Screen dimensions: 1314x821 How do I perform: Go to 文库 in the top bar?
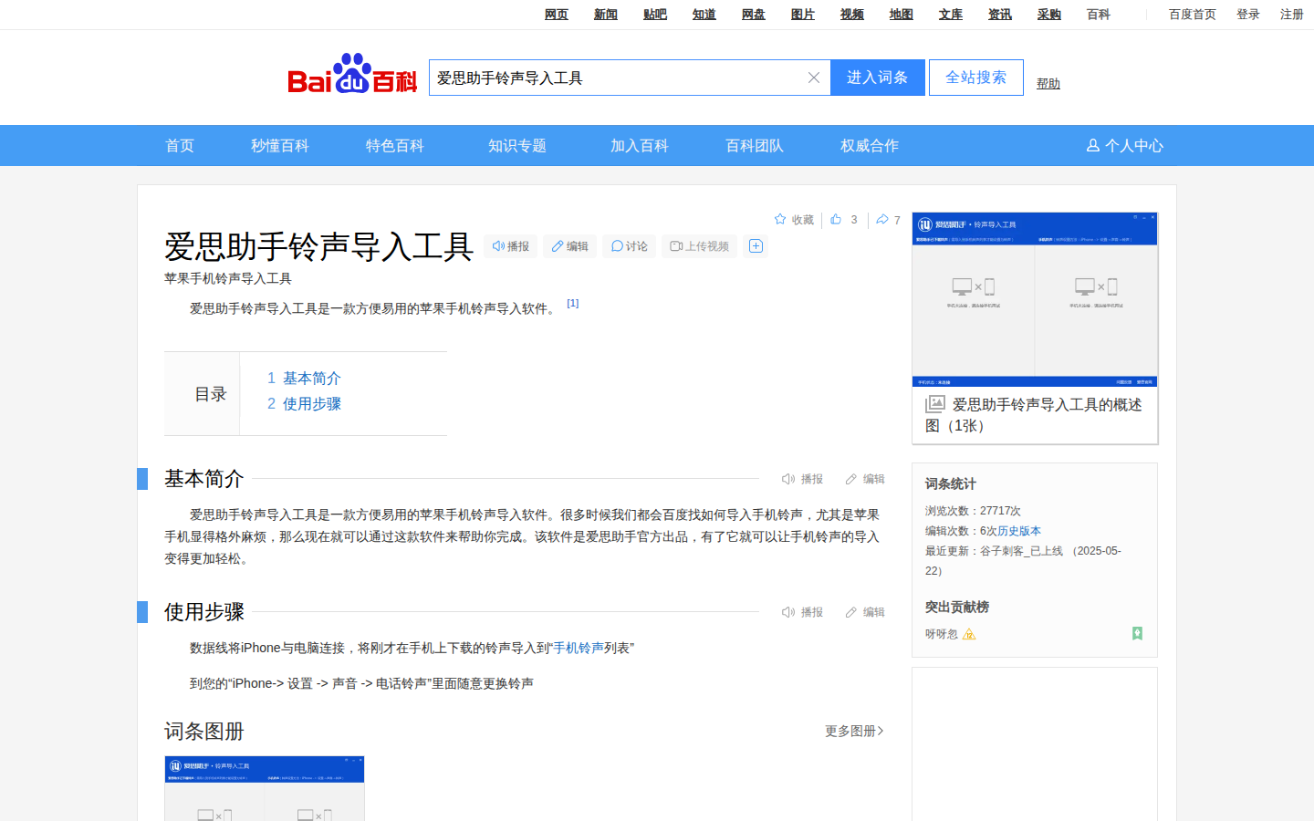pos(951,15)
